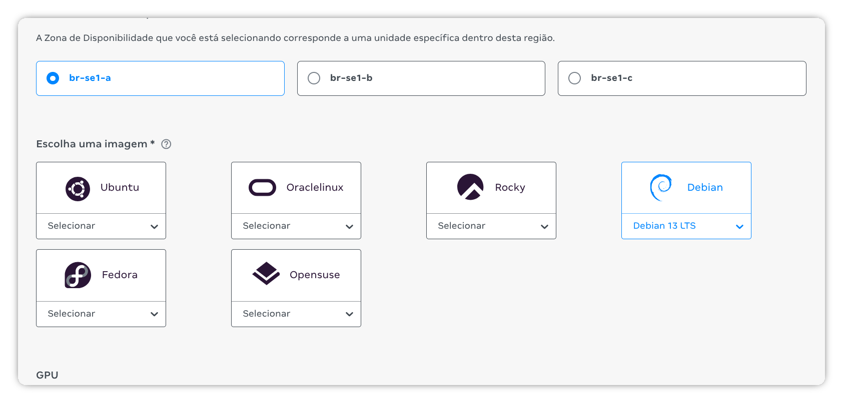Image resolution: width=843 pixels, height=403 pixels.
Task: Click the Rocky logo icon
Action: 470,187
